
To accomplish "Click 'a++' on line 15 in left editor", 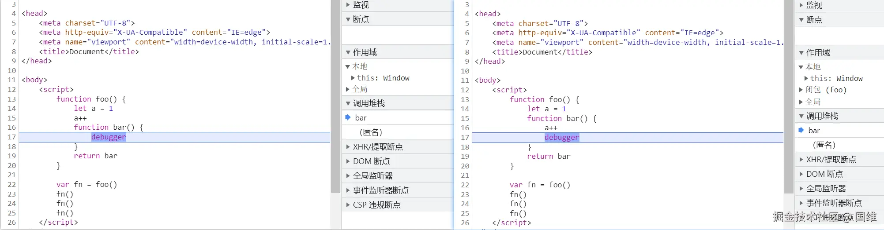I will [80, 118].
